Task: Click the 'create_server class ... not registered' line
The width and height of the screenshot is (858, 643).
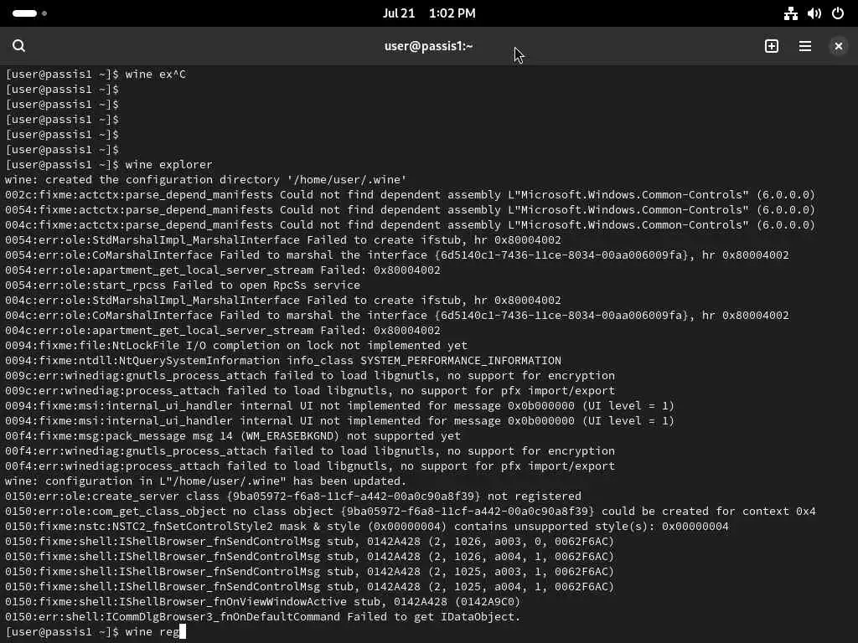Action: [293, 496]
